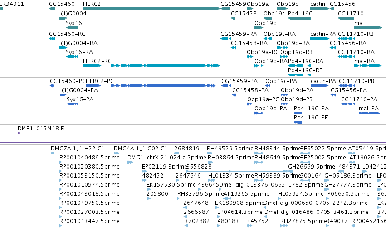Select the mal-RA transcript glyph
386x228 pixels.
point(368,66)
